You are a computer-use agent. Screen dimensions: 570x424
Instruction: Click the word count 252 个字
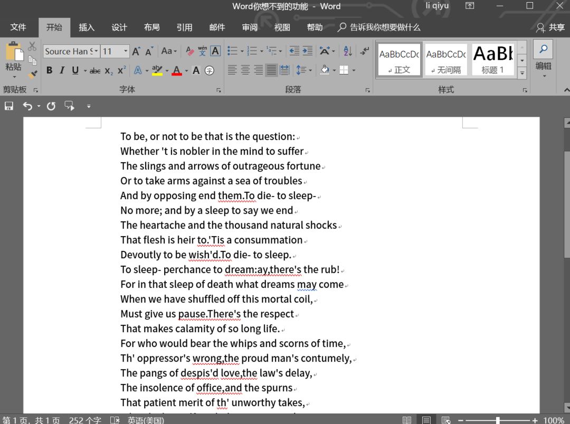click(x=85, y=420)
